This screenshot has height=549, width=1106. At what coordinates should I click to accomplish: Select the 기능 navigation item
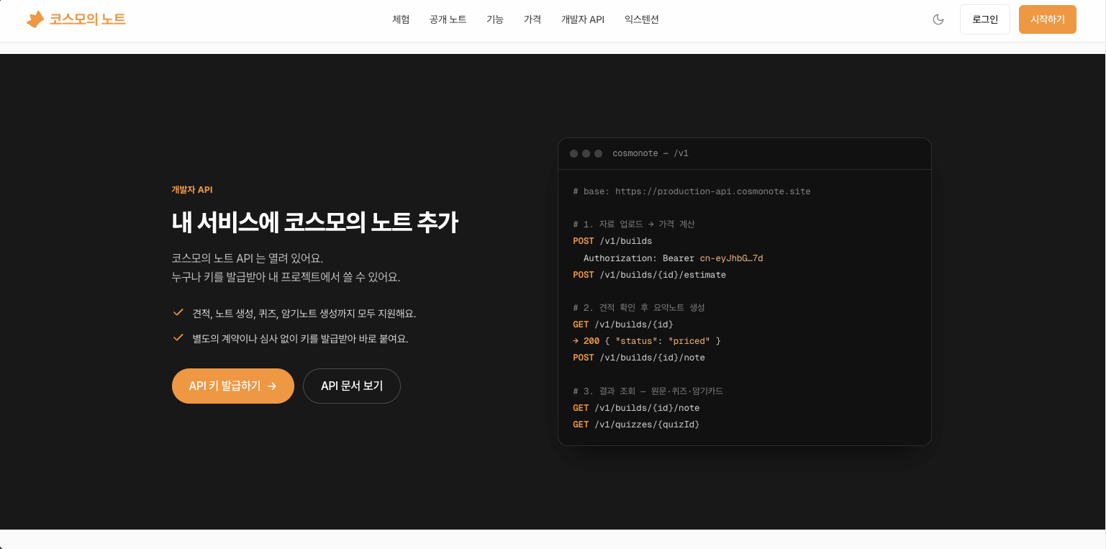pyautogui.click(x=495, y=19)
